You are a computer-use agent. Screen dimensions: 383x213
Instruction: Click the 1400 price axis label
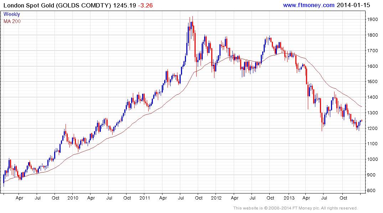[x=373, y=97]
